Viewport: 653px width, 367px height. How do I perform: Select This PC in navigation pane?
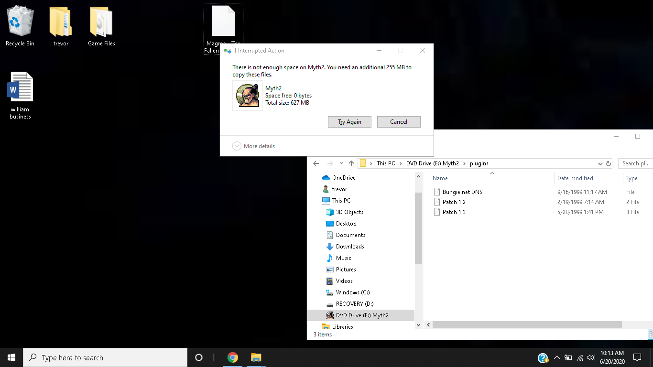click(337, 201)
